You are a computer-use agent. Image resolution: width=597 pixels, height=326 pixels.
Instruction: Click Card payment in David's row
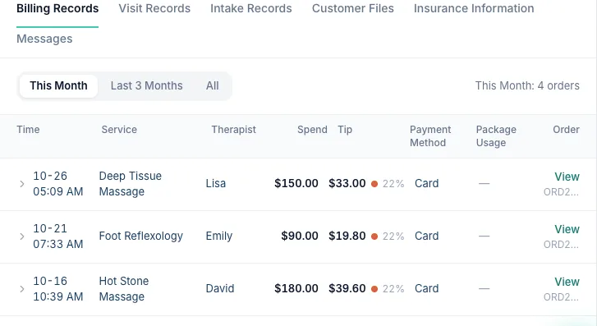tap(427, 289)
